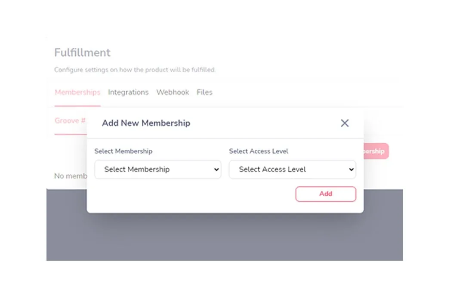Click the Configure settings description text
The height and width of the screenshot is (305, 450).
coord(135,70)
